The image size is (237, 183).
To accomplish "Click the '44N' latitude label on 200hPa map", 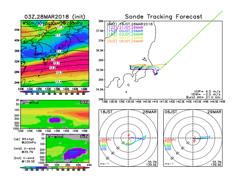I will tap(17, 30).
